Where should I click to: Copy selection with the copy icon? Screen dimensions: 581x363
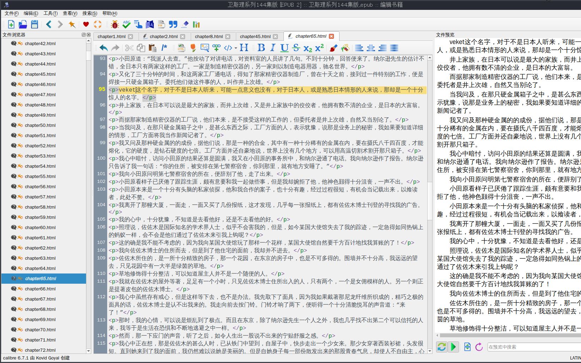click(x=141, y=48)
